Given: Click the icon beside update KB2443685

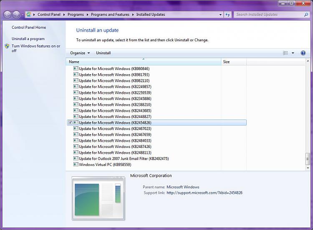Looking at the screenshot, I should point(76,110).
